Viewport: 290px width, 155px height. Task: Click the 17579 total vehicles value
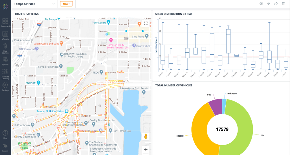tap(222, 129)
